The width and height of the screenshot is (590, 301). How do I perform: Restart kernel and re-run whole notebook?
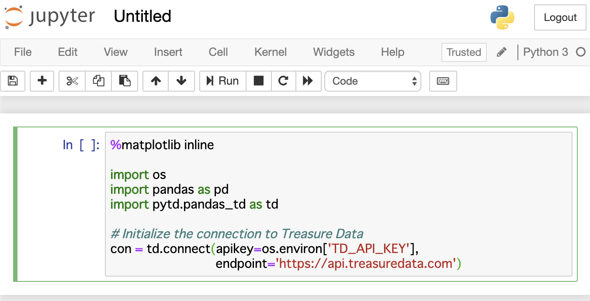tap(308, 81)
